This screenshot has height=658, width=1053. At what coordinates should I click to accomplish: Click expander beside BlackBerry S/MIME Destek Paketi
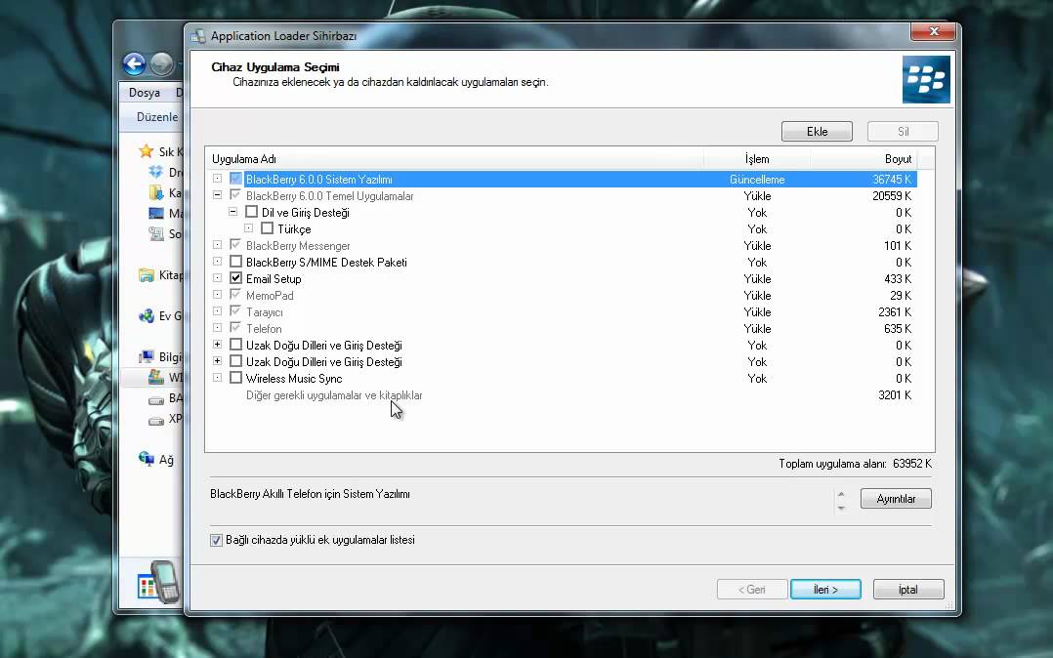coord(217,262)
